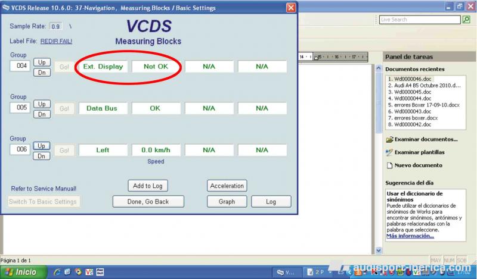This screenshot has width=477, height=279.
Task: Decrease Group 006 with Dn button
Action: 41,156
